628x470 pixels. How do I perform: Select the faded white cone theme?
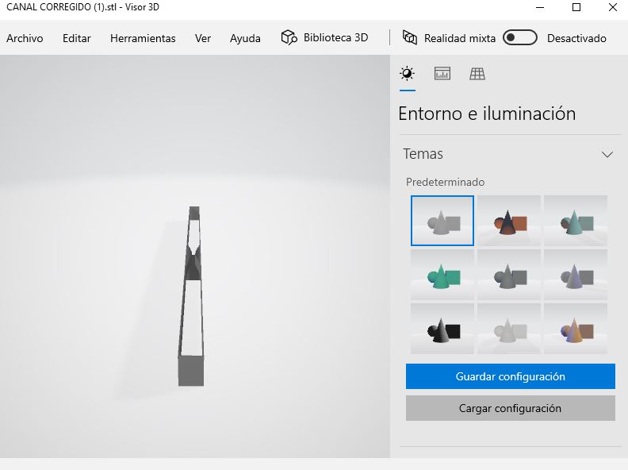509,329
